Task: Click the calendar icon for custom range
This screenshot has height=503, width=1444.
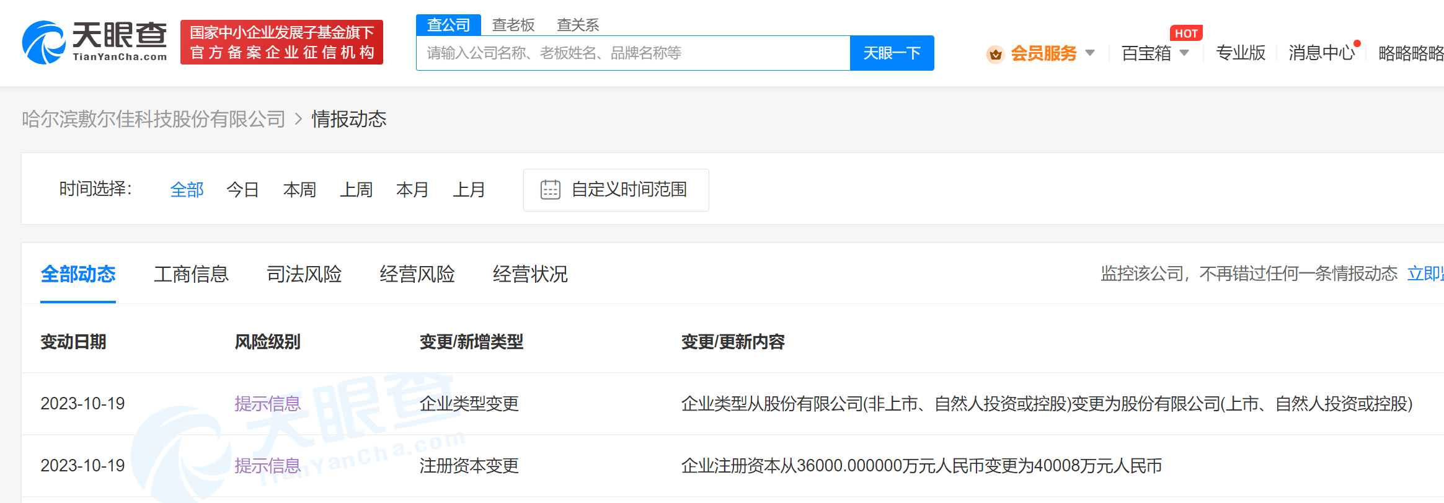Action: point(550,190)
